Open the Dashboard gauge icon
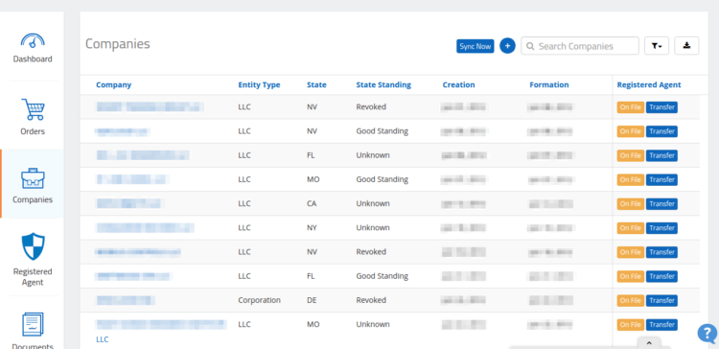This screenshot has height=349, width=719. click(x=32, y=40)
